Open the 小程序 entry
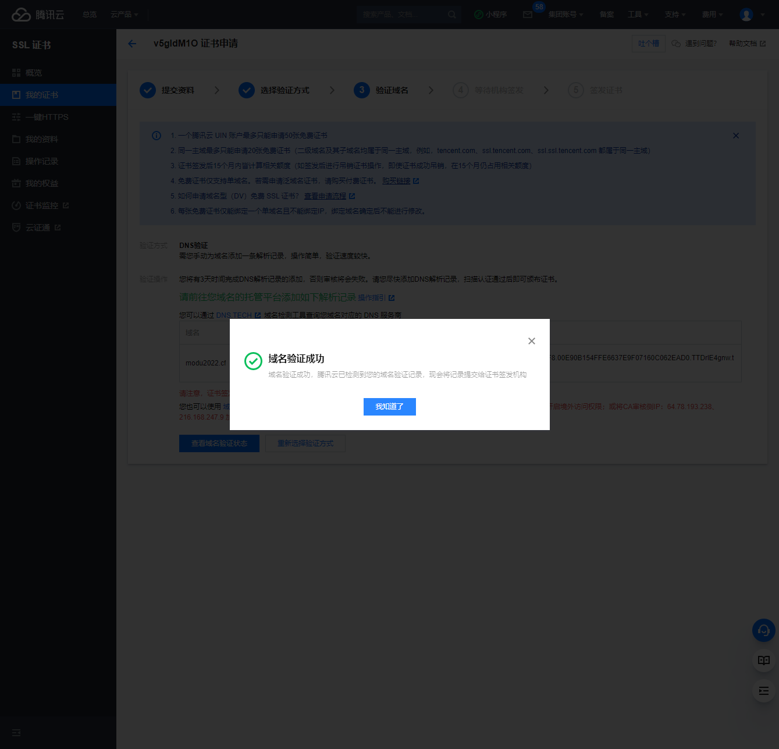This screenshot has width=779, height=749. coord(490,15)
